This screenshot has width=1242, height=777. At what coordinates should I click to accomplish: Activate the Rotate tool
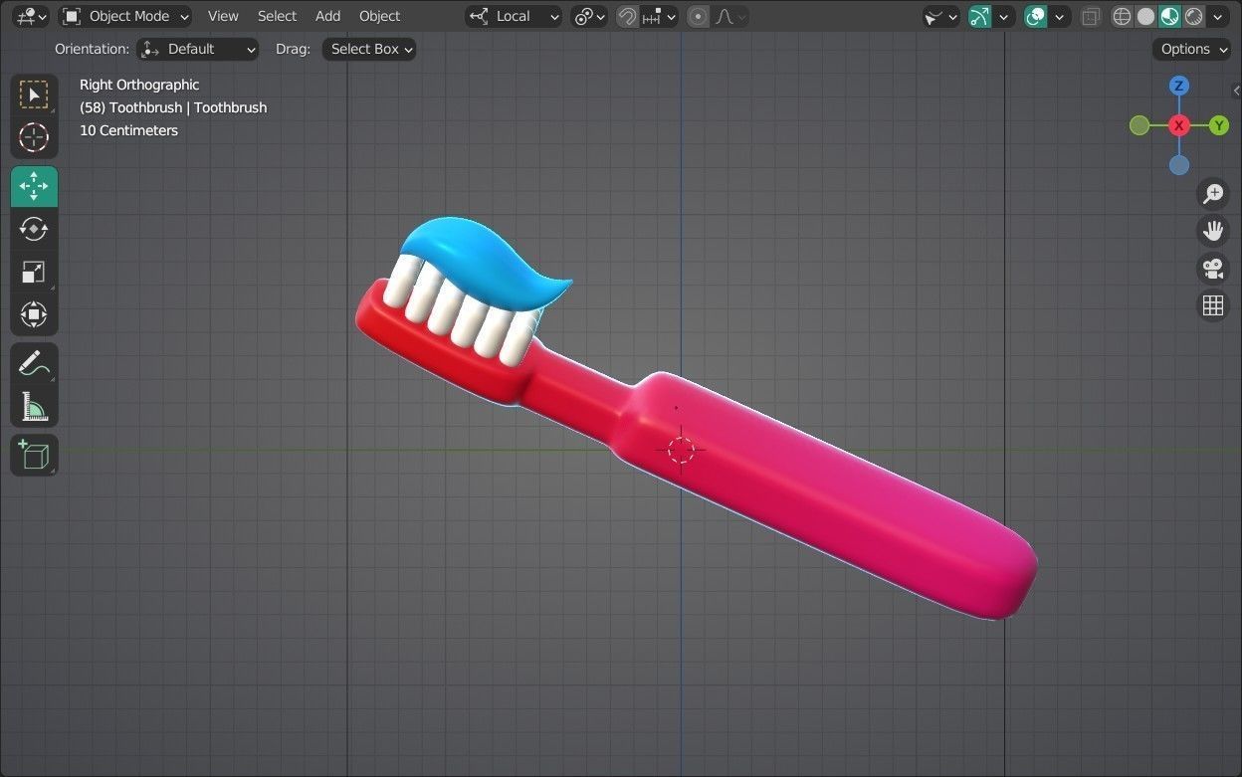click(34, 229)
